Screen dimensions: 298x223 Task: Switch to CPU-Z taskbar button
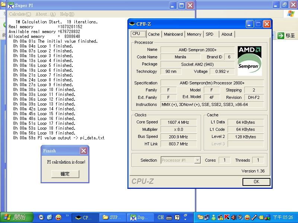point(85,217)
